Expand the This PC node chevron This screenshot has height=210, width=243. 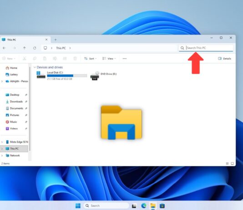(x=2, y=149)
